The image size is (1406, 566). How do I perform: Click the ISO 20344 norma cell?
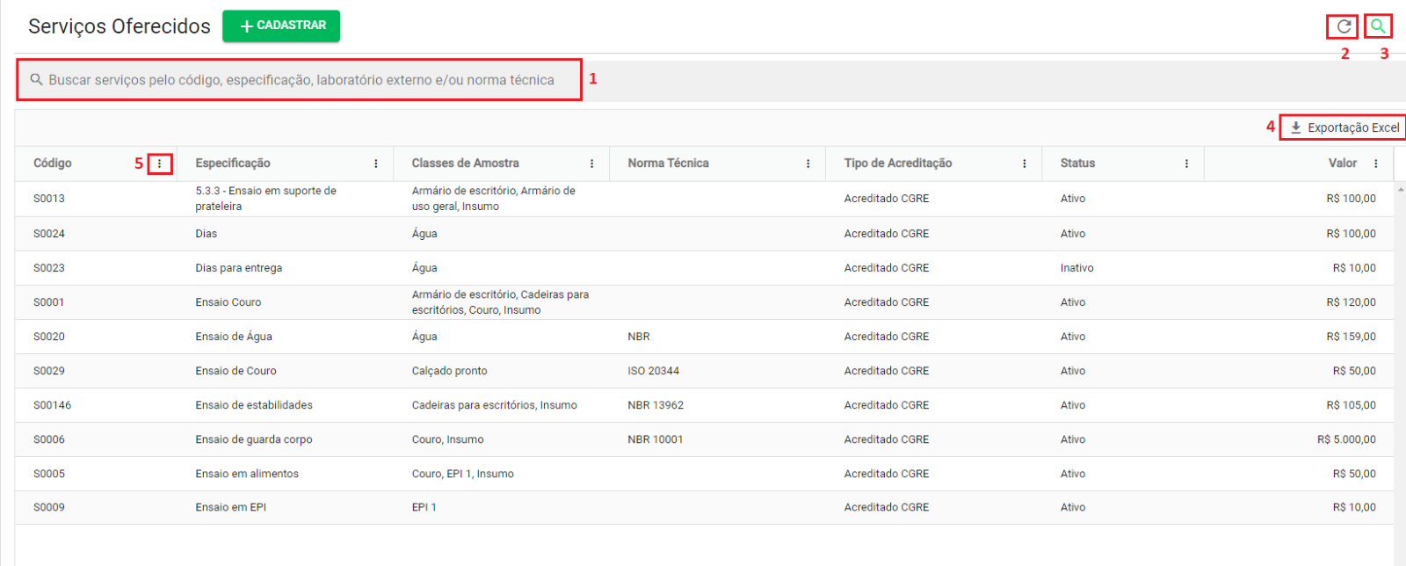(654, 371)
